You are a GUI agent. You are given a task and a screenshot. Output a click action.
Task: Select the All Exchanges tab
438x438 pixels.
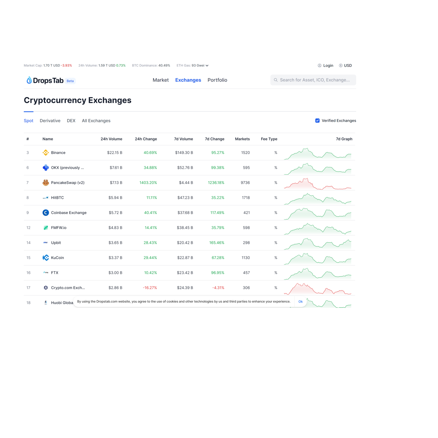(x=96, y=121)
